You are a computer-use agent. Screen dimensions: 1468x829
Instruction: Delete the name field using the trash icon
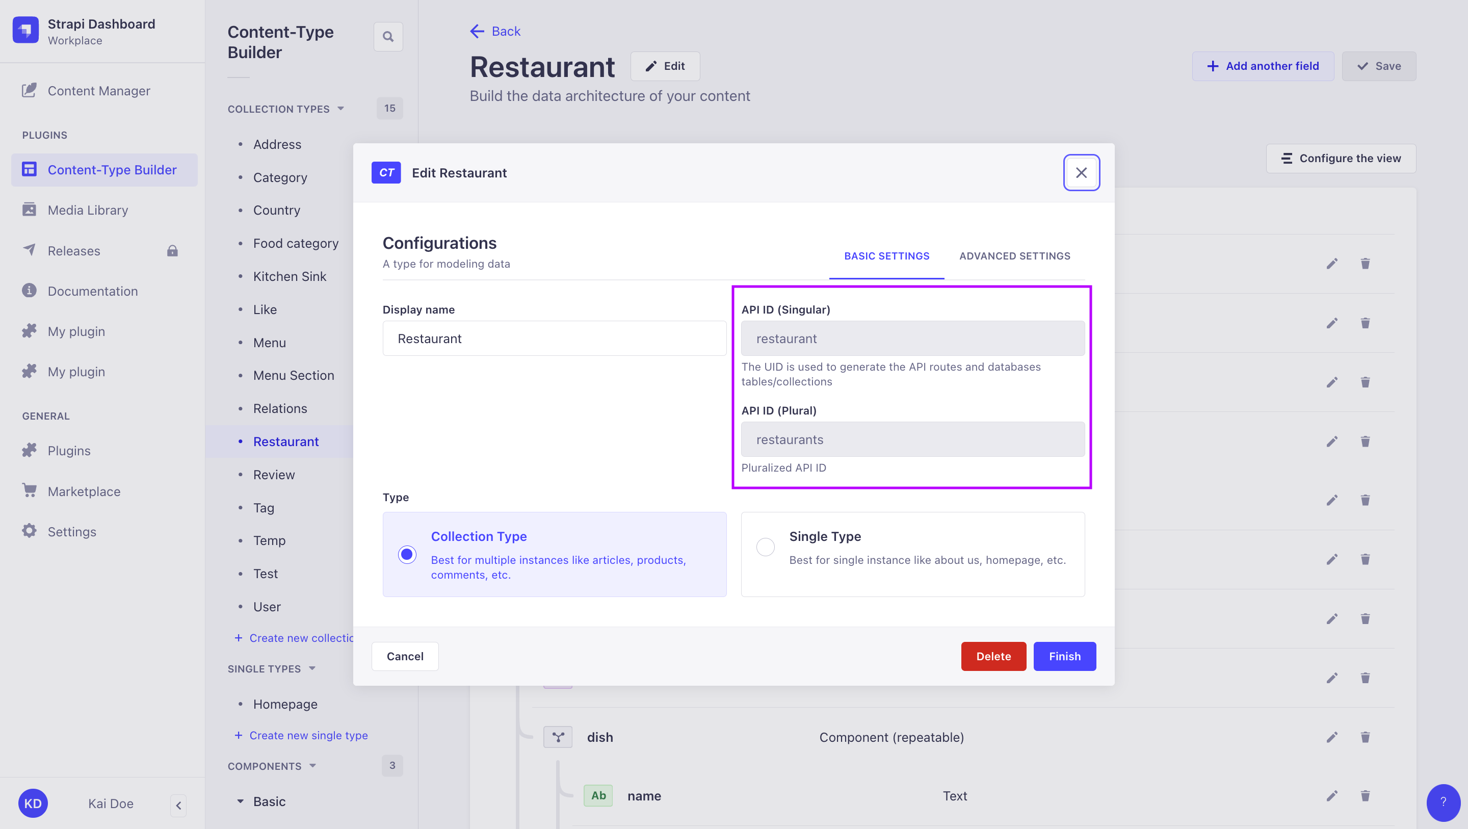(x=1366, y=796)
